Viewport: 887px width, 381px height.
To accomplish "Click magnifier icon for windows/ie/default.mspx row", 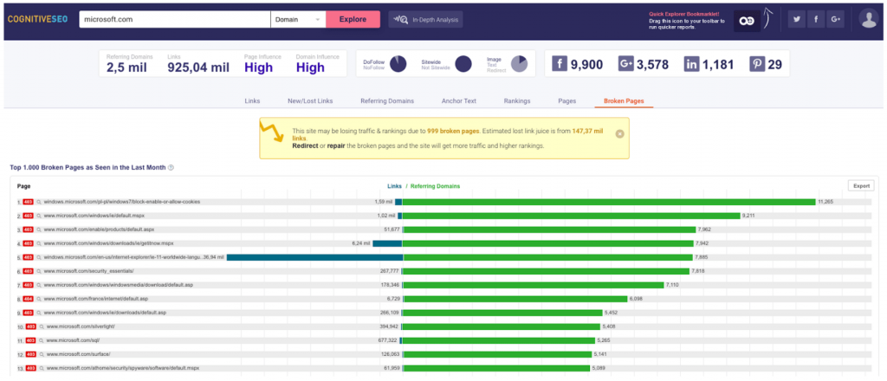I will click(x=39, y=216).
